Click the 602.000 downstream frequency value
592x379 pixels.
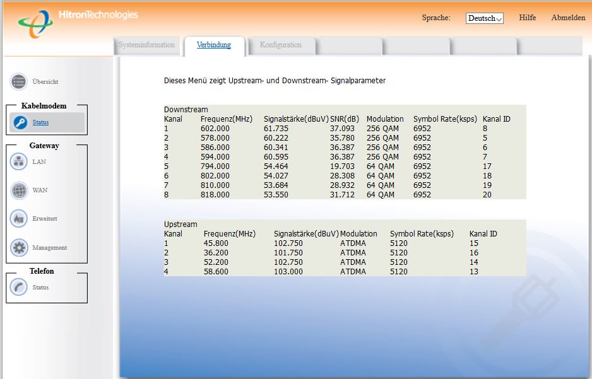click(215, 129)
